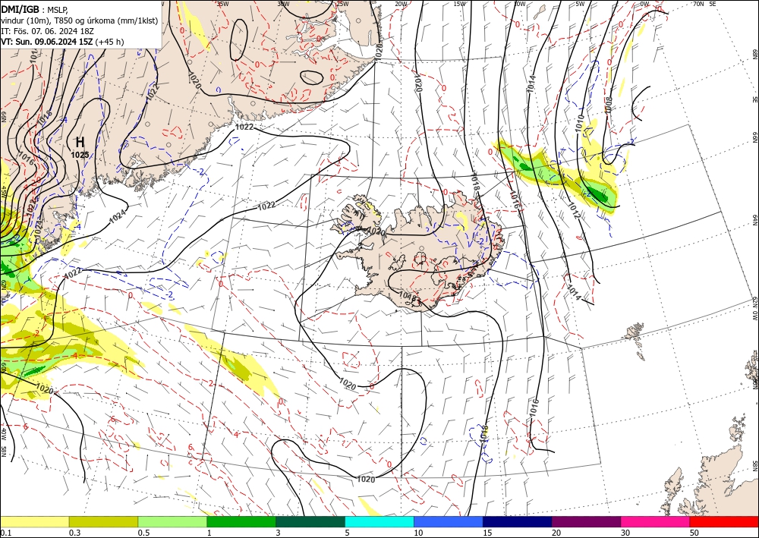
Task: Click the '0.1' legend scale value
Action: pos(5,533)
